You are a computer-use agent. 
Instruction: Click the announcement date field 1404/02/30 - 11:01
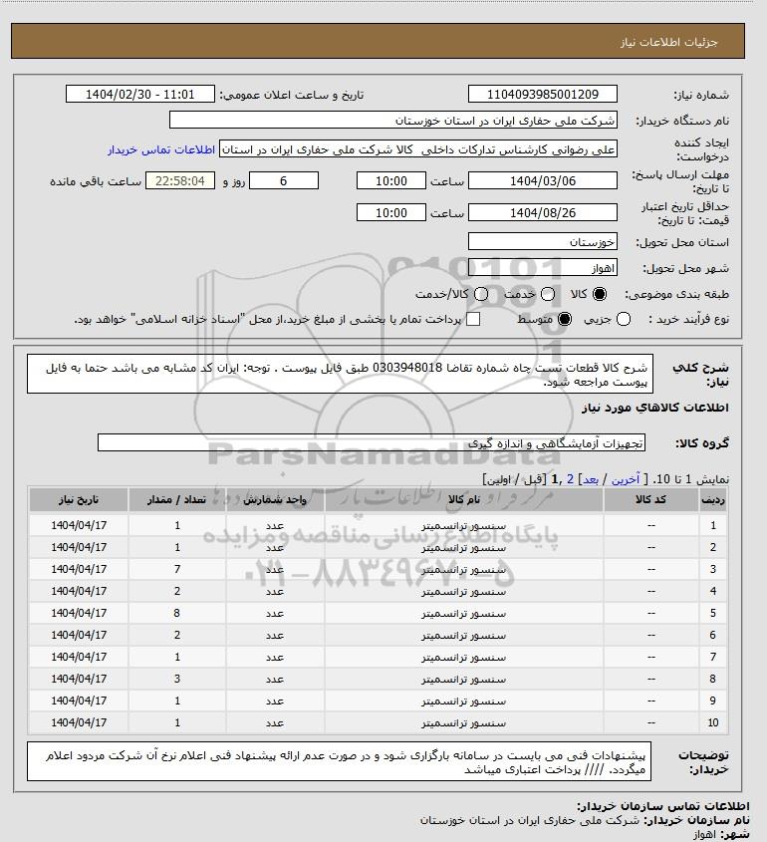140,94
